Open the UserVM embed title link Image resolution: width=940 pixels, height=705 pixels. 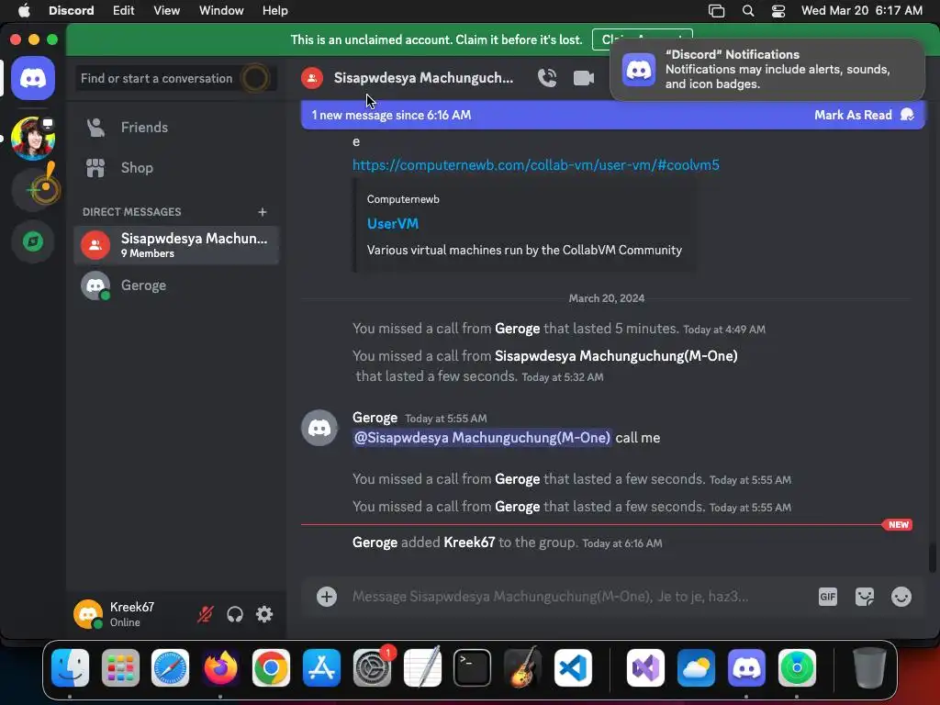(393, 224)
